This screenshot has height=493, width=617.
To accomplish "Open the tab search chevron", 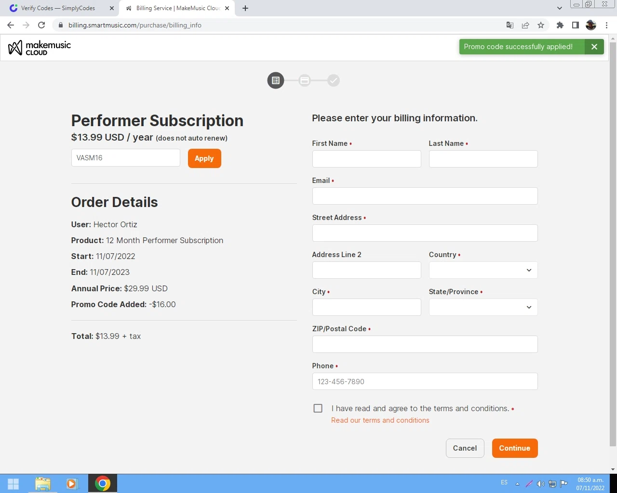I will pyautogui.click(x=559, y=8).
